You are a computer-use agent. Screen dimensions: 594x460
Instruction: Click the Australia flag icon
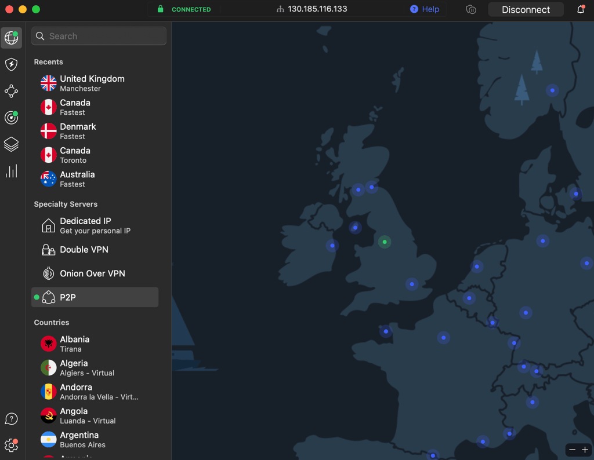click(x=49, y=179)
